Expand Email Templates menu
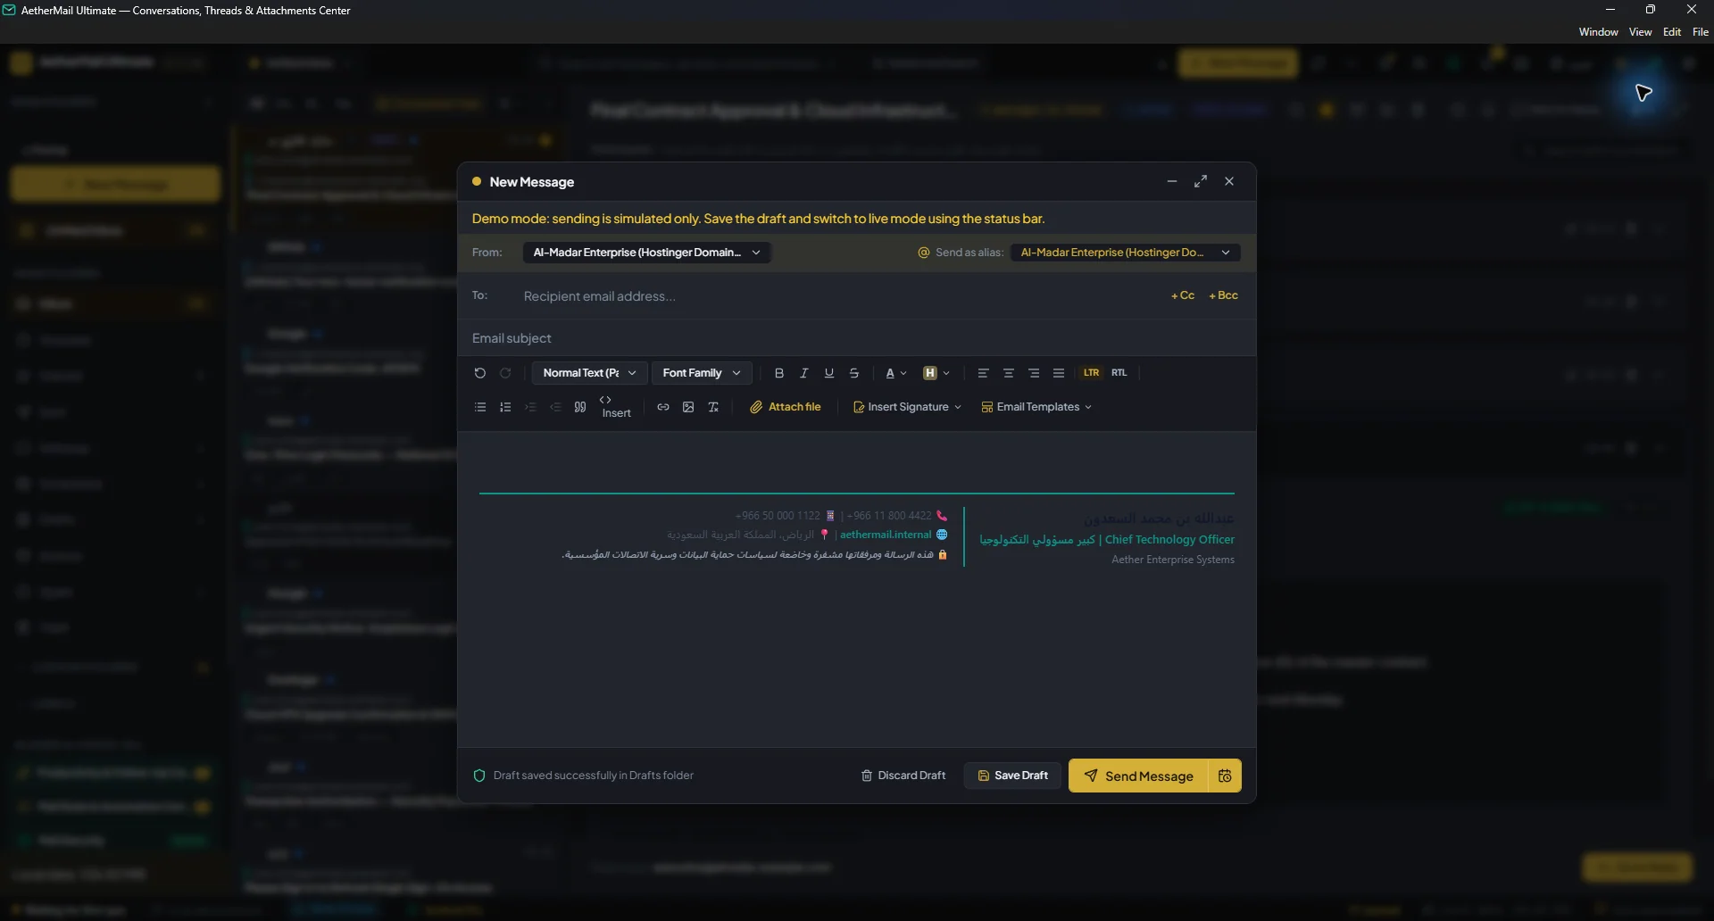 tap(1036, 407)
